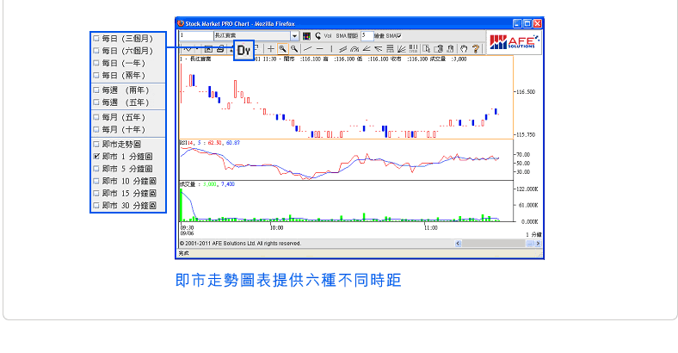Choose the vertical line drawing tool

click(331, 49)
